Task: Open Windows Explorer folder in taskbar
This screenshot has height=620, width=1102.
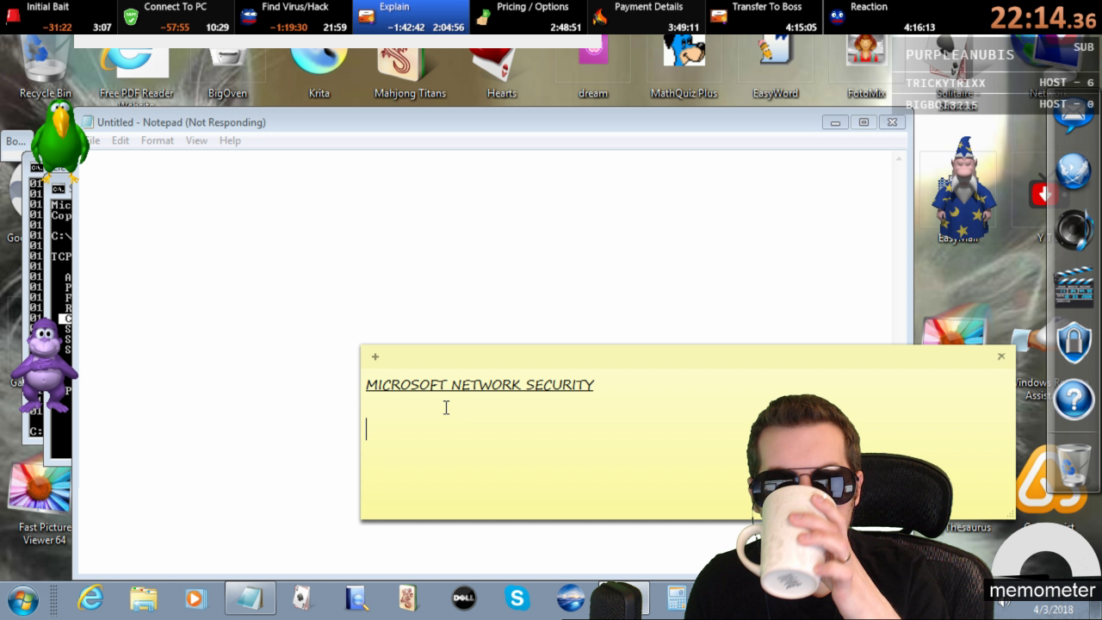Action: [143, 598]
